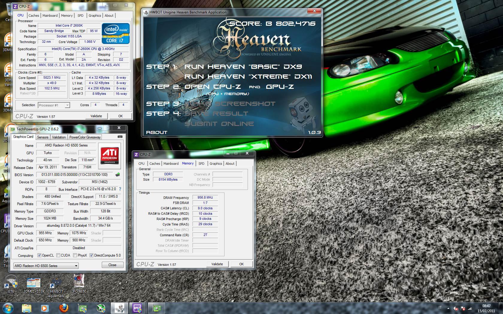Image resolution: width=503 pixels, height=314 pixels.
Task: Launch Windows Media Player from the taskbar
Action: point(45,308)
